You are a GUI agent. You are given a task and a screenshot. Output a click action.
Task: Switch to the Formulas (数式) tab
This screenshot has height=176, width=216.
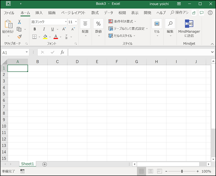95,13
